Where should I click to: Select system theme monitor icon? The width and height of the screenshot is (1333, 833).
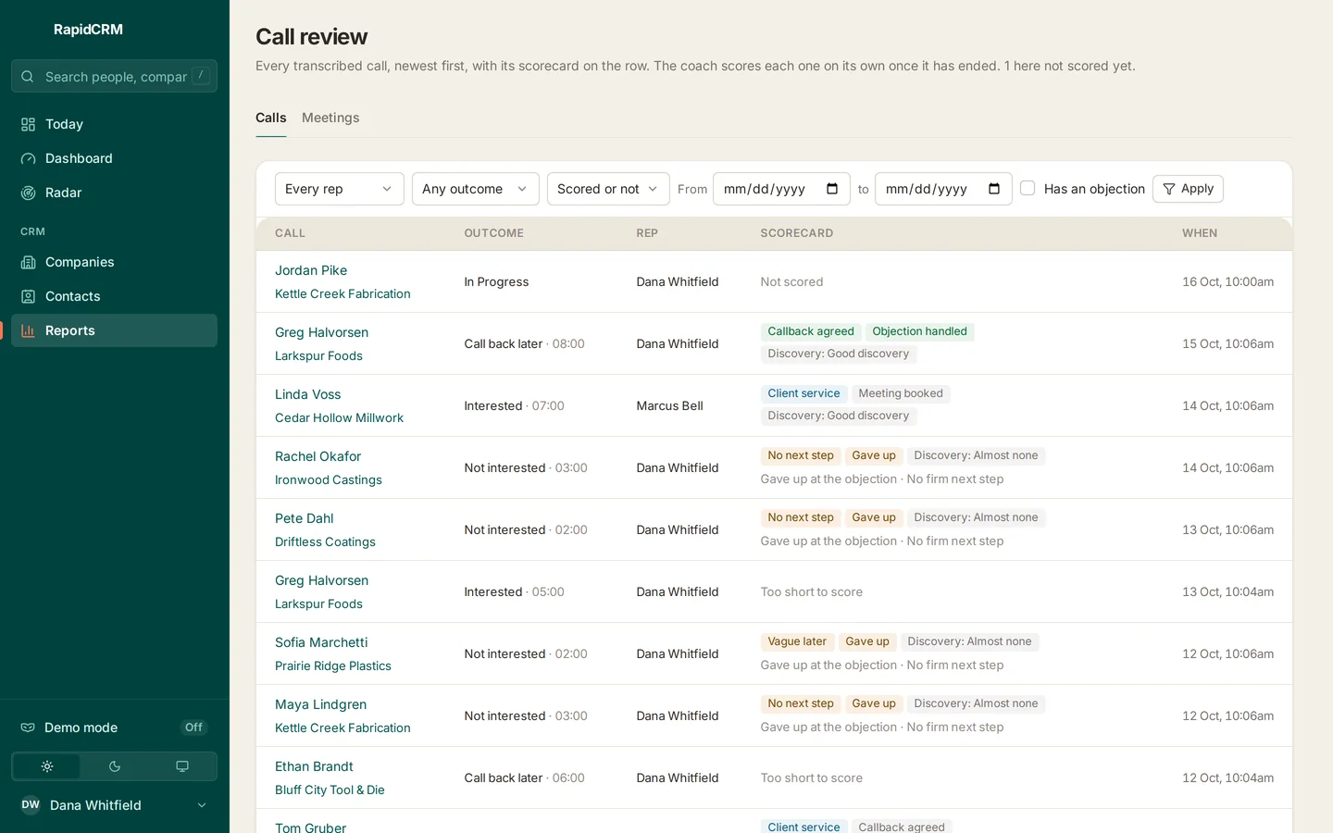tap(182, 766)
